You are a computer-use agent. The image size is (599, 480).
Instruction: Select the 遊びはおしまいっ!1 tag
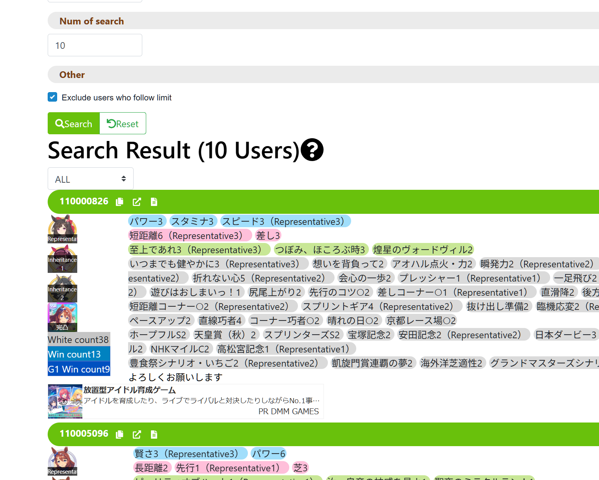[196, 292]
